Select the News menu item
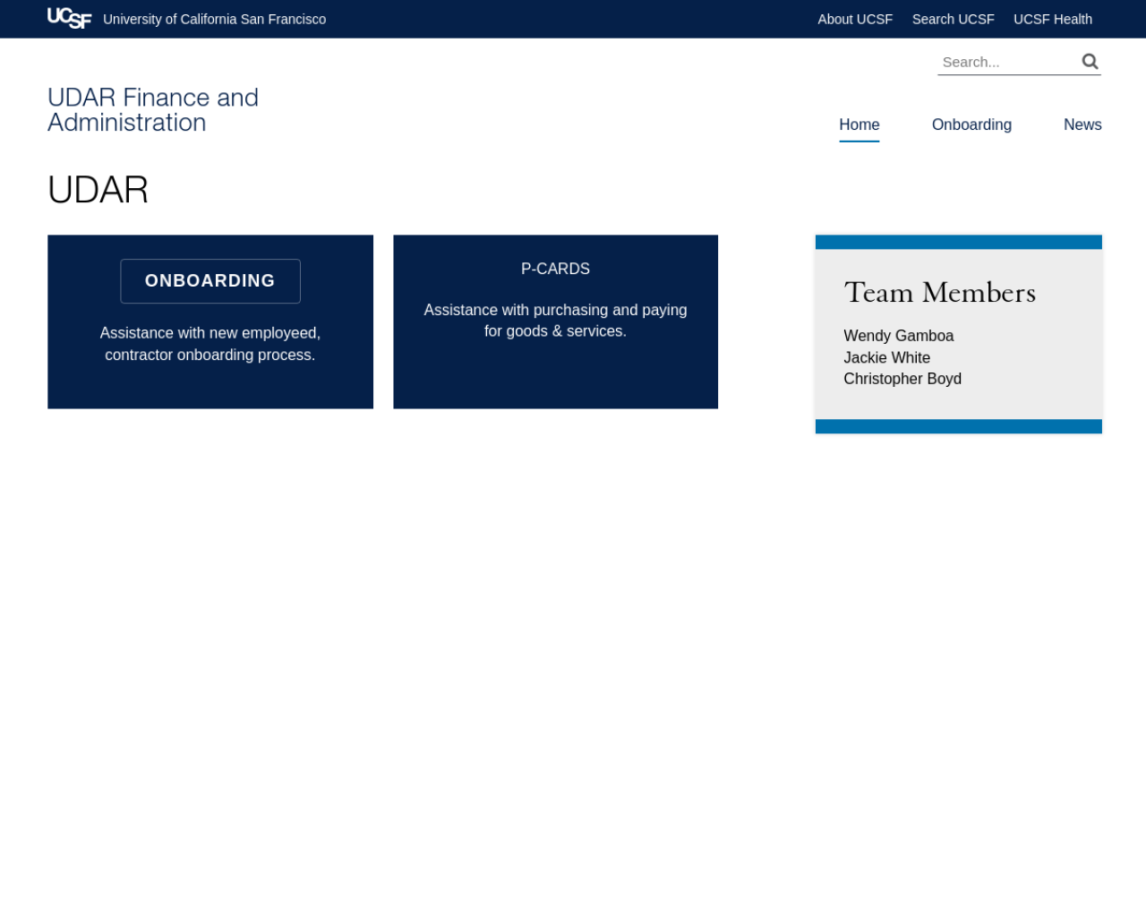Screen dimensions: 1146x917 (1082, 124)
